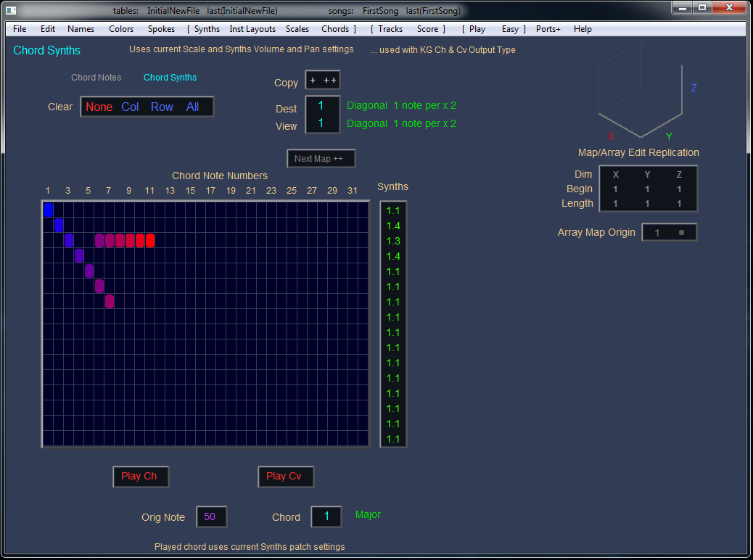Open the Score menu
The height and width of the screenshot is (560, 753).
(427, 29)
